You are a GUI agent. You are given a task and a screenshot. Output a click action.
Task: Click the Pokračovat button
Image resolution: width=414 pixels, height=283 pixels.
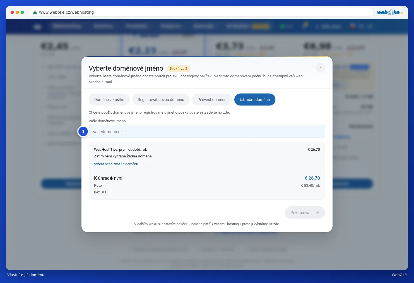[x=305, y=212]
